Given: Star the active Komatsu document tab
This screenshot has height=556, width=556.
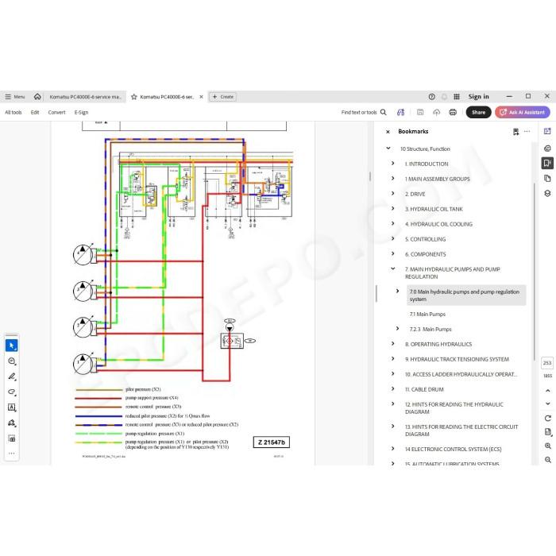Looking at the screenshot, I should click(134, 97).
